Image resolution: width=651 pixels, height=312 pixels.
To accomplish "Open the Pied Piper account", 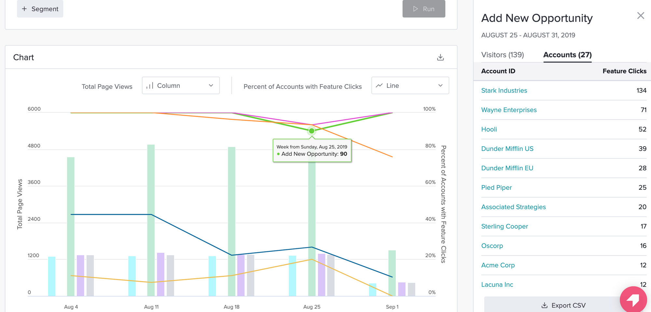I will tap(496, 188).
